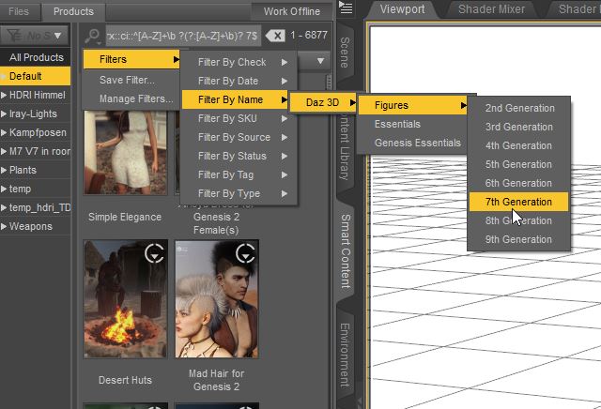Click the 1 - 6877 result count

[309, 36]
